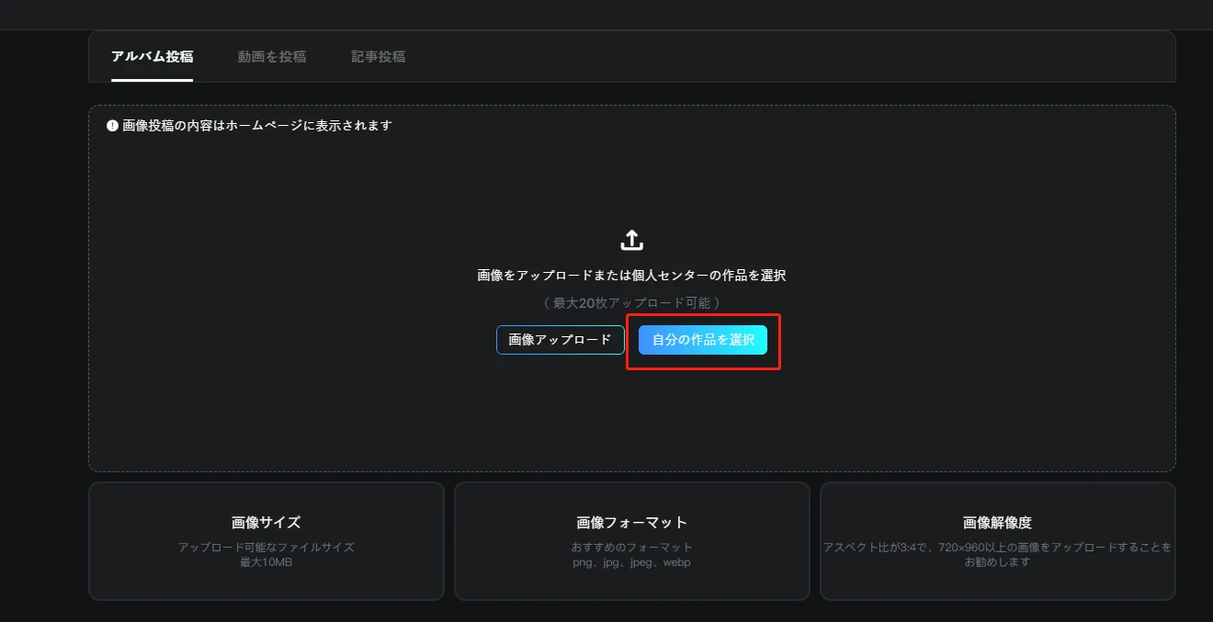Image resolution: width=1213 pixels, height=622 pixels.
Task: Click the white underline under アルバム投稿
Action: 152,80
